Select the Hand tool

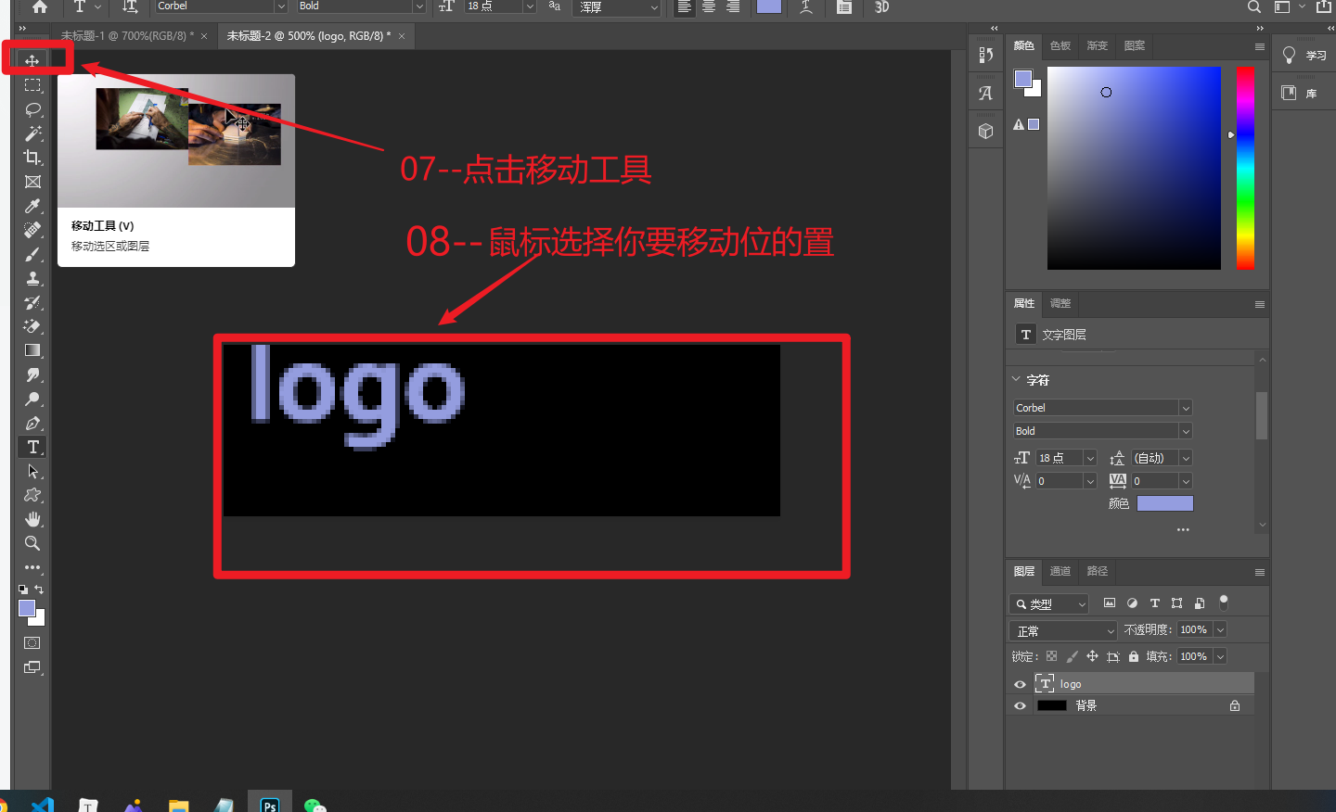pos(32,519)
